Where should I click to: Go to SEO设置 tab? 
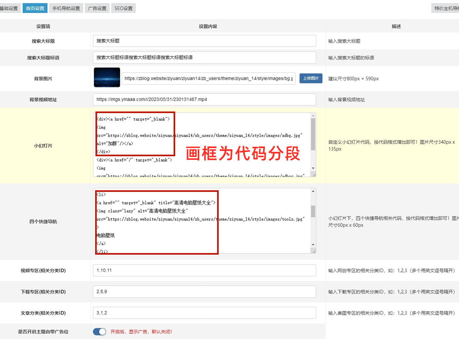coord(123,8)
